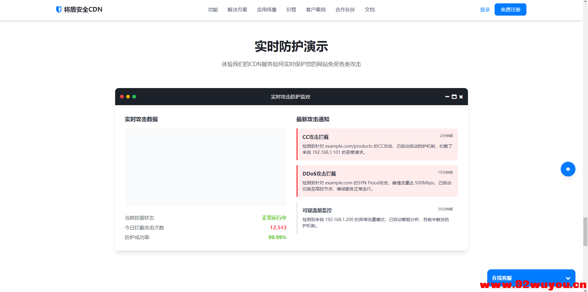Close the 实时攻击防护监控 demo window

461,97
